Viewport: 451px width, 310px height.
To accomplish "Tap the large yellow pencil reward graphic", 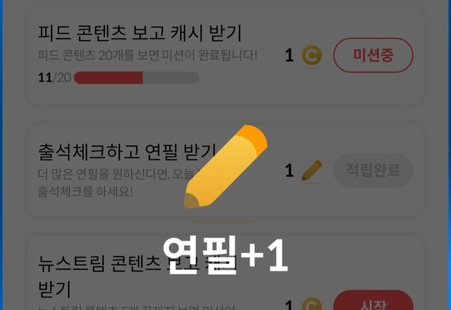I will pos(225,166).
